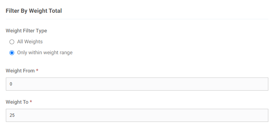Viewport: 276px width, 135px height.
Task: Click inside the Weight From input field
Action: coord(137,84)
